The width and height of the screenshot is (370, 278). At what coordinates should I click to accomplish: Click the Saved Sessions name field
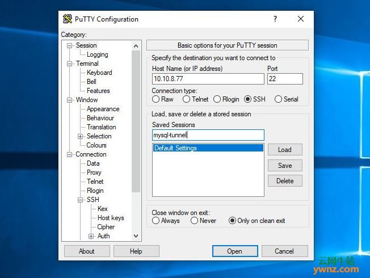coord(208,135)
